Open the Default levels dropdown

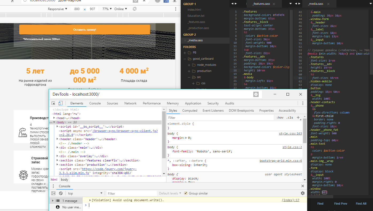point(170,193)
